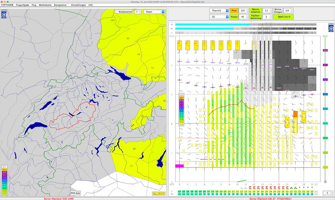Click the 400 marker on the chart's right scale
The width and height of the screenshot is (335, 200).
coord(325,123)
